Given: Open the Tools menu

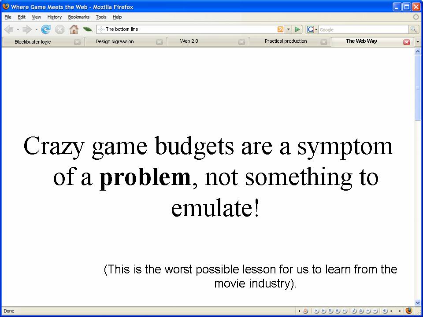Looking at the screenshot, I should (x=101, y=17).
